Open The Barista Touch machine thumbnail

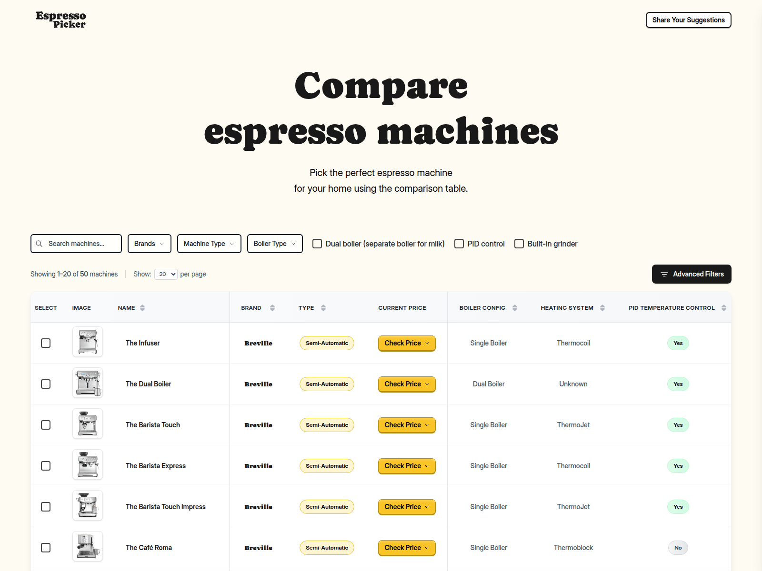tap(88, 423)
